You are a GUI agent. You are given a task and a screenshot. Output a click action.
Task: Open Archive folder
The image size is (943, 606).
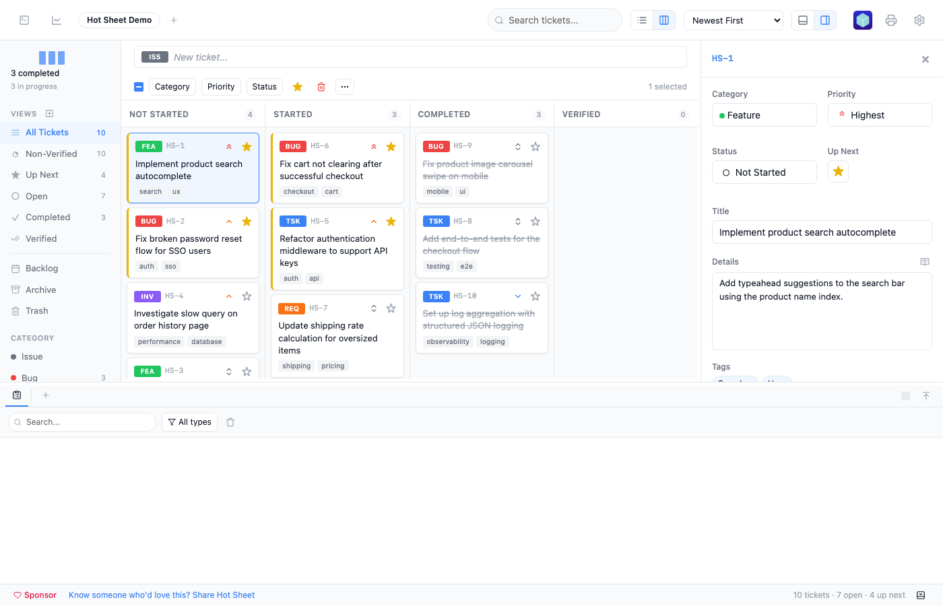click(x=59, y=290)
